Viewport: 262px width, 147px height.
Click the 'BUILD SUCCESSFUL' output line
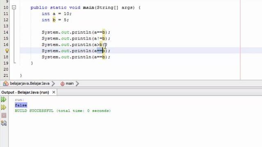(63, 111)
